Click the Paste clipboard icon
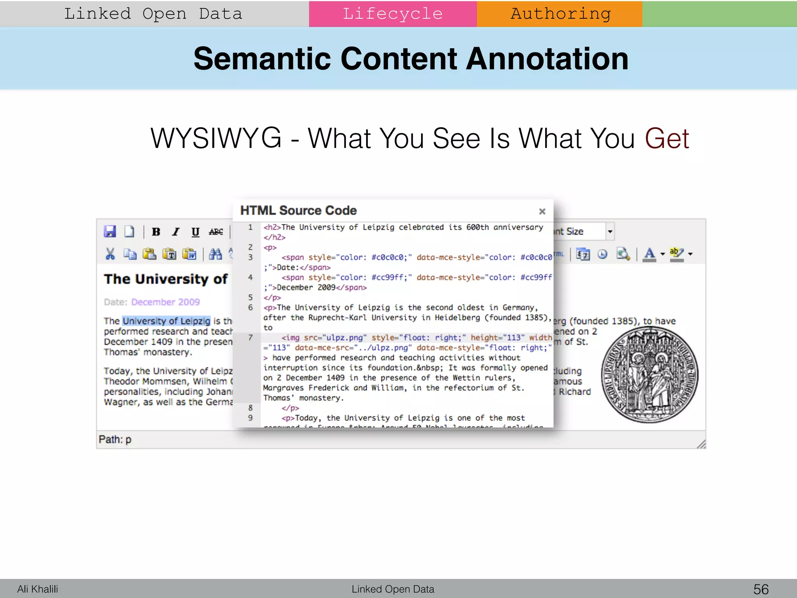Viewport: 797px width, 598px height. [x=149, y=254]
